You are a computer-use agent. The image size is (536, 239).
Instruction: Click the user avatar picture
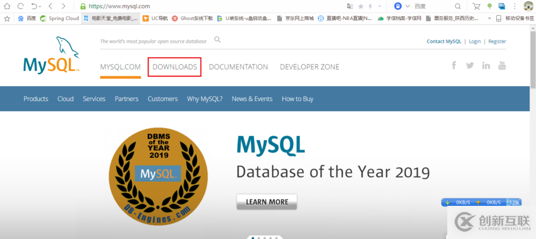click(528, 6)
